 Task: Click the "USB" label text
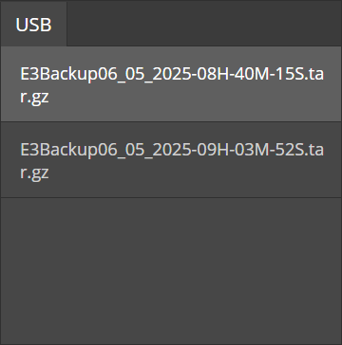pyautogui.click(x=33, y=25)
